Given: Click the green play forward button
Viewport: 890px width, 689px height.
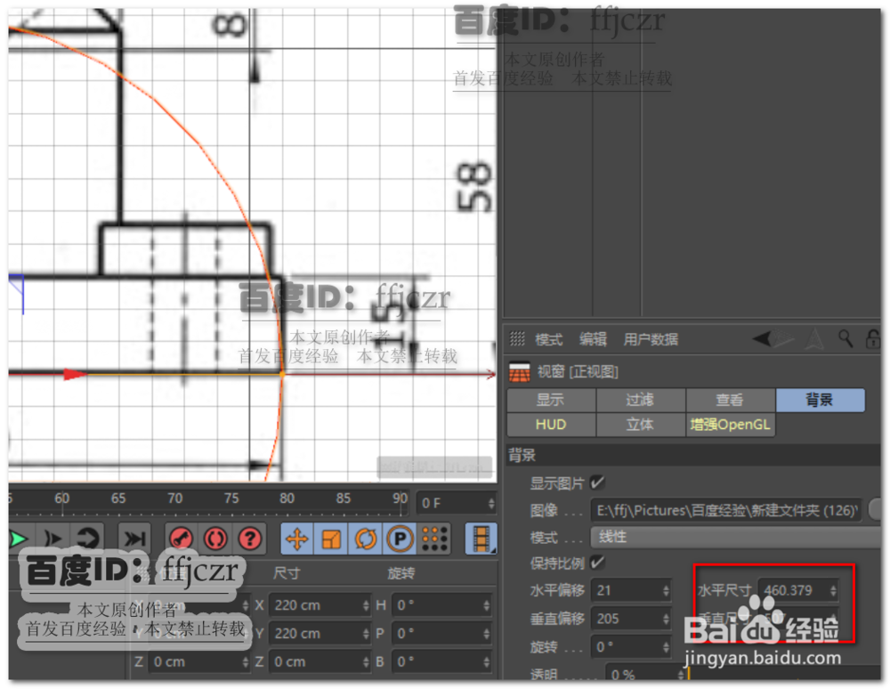Looking at the screenshot, I should (x=17, y=538).
